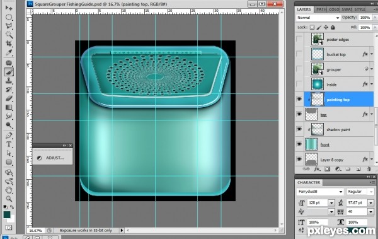This screenshot has width=378, height=239.
Task: Select the Lasso tool
Action: [9, 26]
